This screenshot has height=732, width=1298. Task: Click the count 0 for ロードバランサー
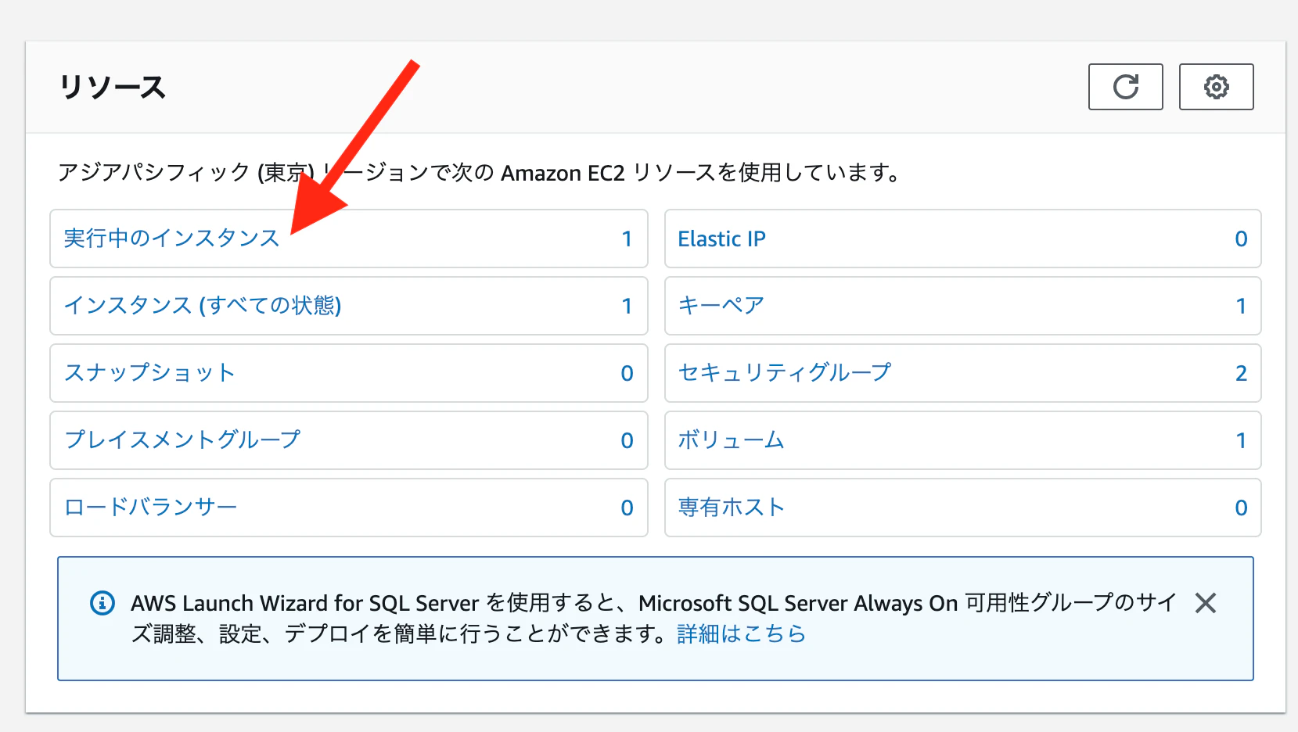pos(627,508)
